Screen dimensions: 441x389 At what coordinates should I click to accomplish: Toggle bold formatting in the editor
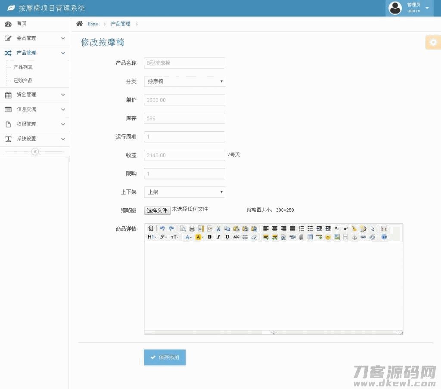point(210,237)
